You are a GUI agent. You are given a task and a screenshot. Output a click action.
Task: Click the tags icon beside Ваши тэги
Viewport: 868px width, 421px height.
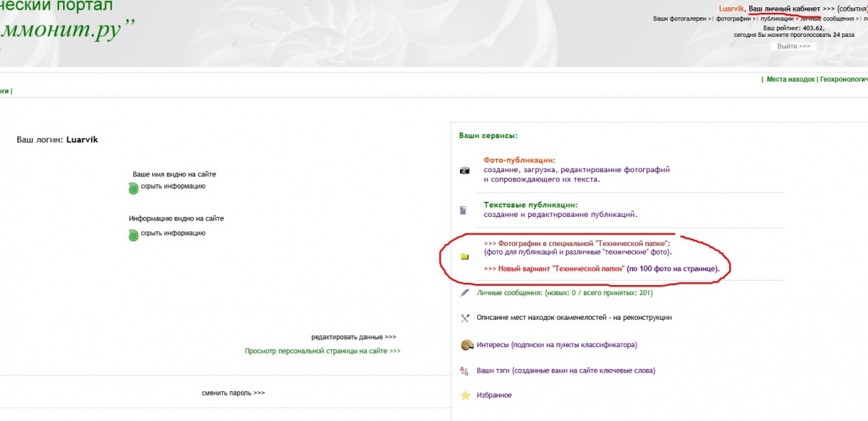pos(465,370)
